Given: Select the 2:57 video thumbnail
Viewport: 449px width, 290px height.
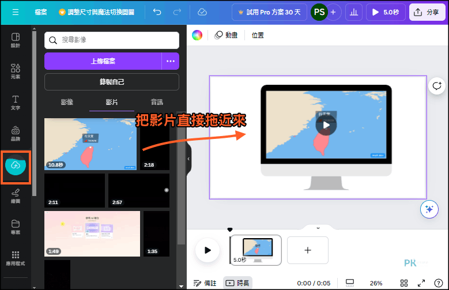Looking at the screenshot, I should [139, 190].
